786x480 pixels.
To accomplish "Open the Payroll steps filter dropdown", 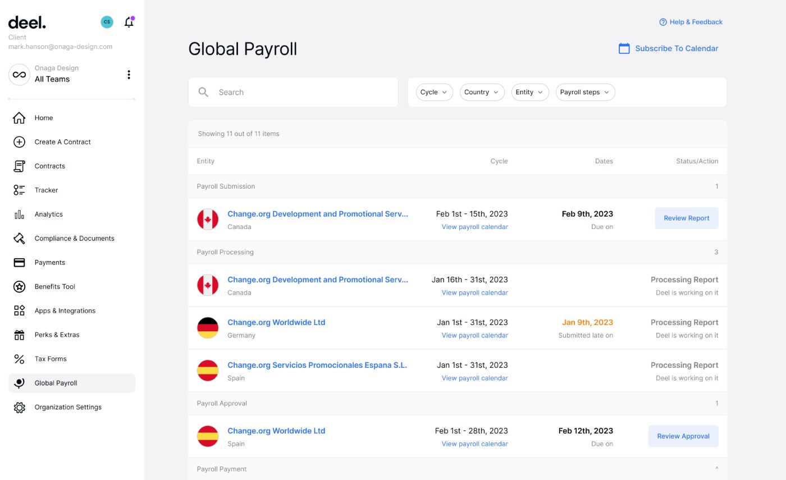I will tap(585, 92).
